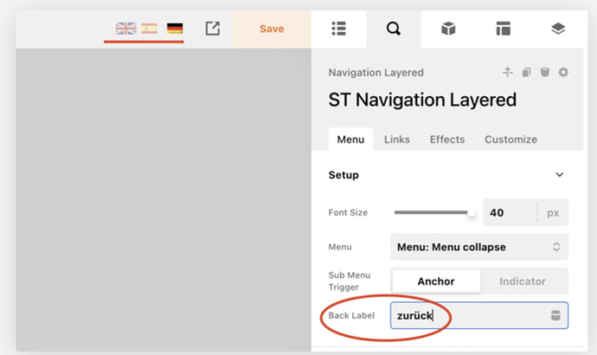Open the px unit selector
597x355 pixels.
click(x=552, y=212)
